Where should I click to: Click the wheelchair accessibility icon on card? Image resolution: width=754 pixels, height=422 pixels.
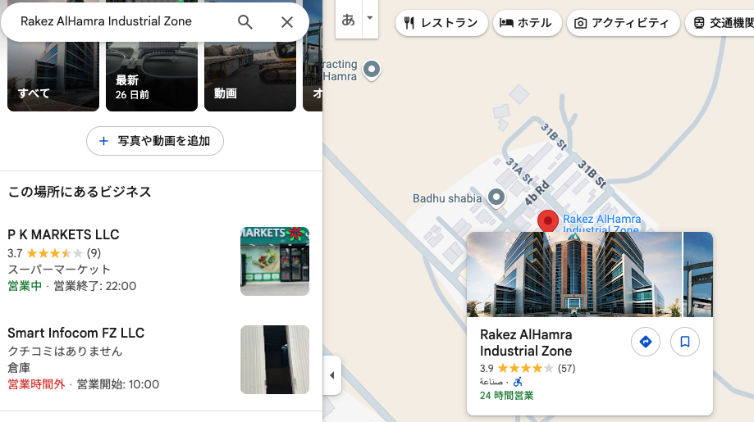coord(518,382)
